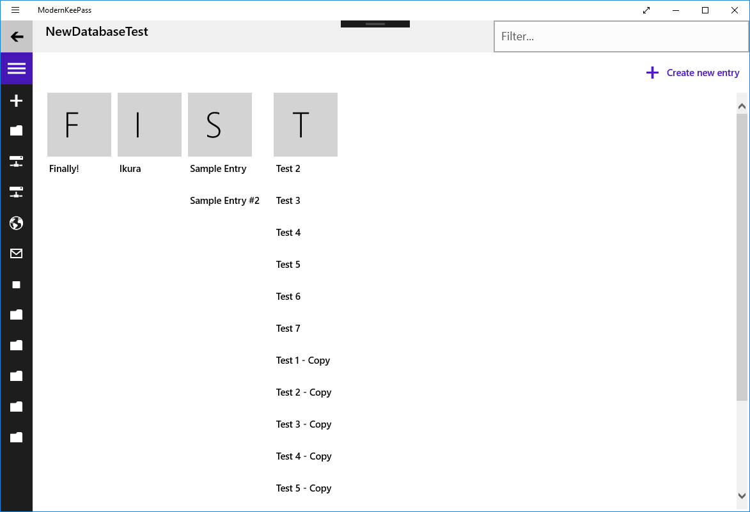Open the envelope mail group in sidebar
The image size is (750, 512).
(17, 254)
